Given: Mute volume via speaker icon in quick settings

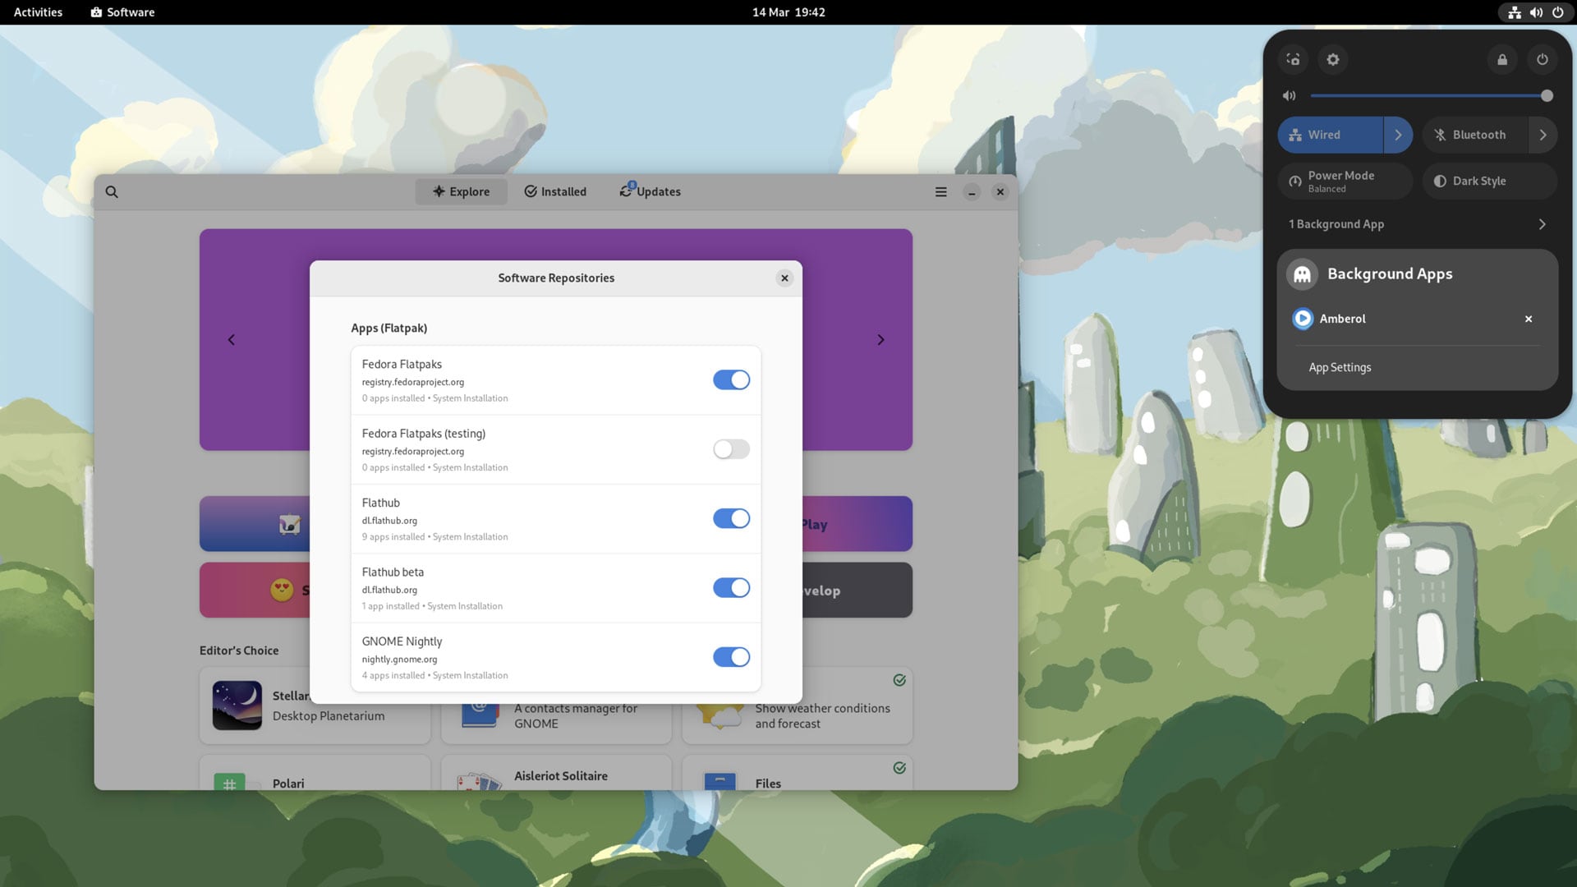Looking at the screenshot, I should (1290, 95).
